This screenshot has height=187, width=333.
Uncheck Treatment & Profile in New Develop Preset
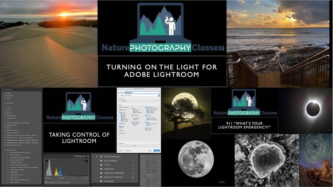coord(120,107)
